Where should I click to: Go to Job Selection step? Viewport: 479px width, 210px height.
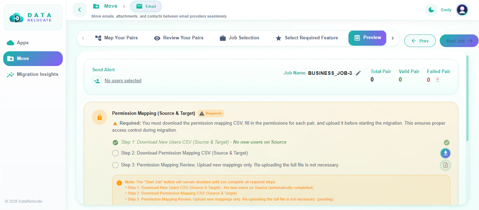pos(239,38)
